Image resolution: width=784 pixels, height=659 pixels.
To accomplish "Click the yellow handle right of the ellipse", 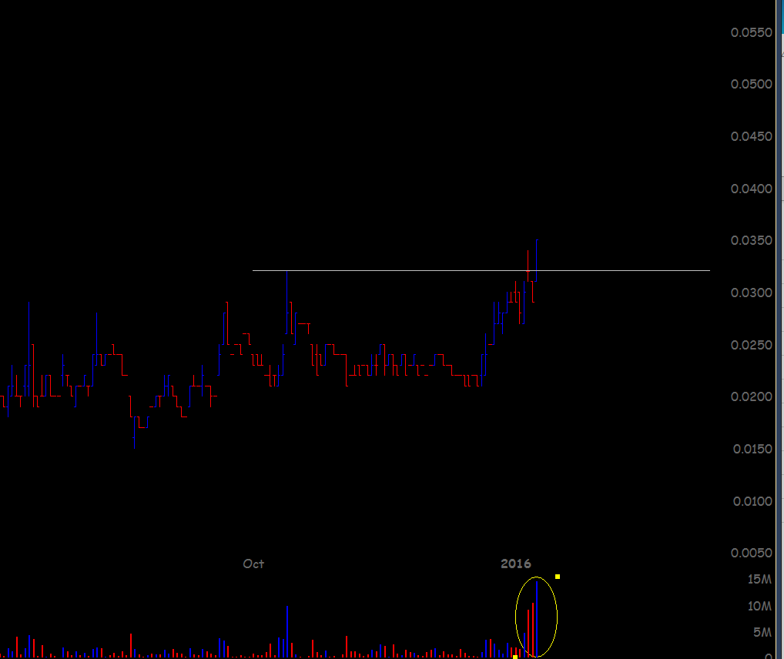I will click(x=558, y=577).
